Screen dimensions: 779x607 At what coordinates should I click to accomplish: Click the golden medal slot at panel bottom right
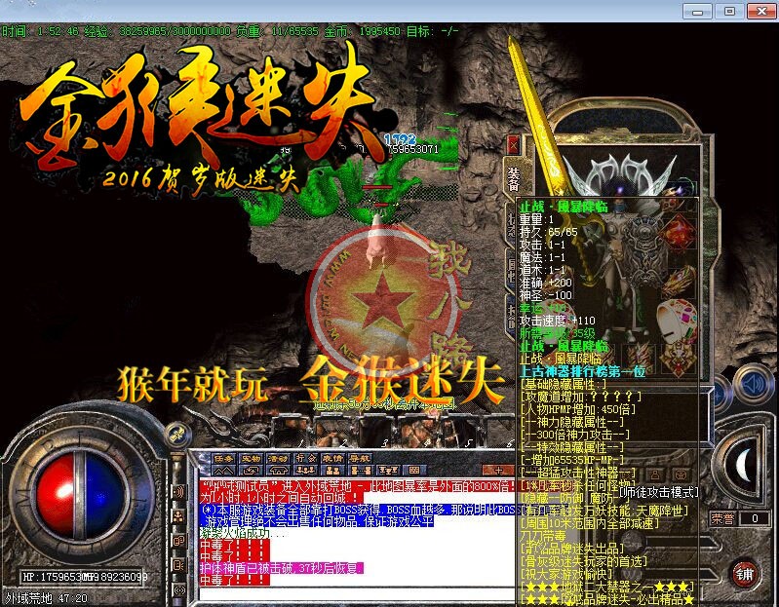click(679, 359)
